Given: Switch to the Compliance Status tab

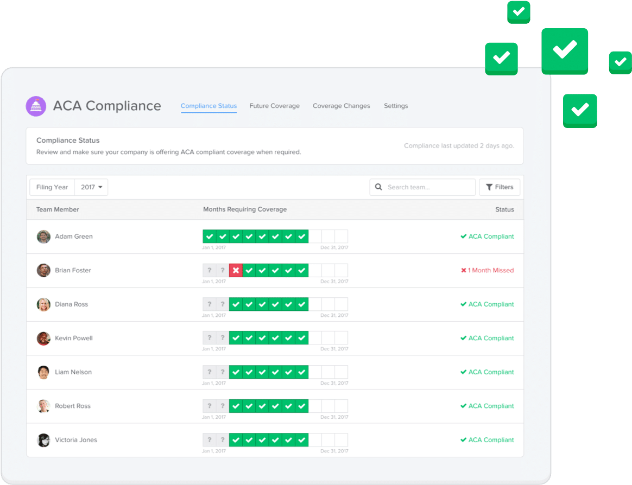Looking at the screenshot, I should pyautogui.click(x=209, y=106).
